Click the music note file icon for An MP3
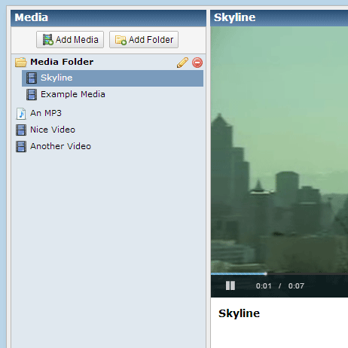348x348 pixels. pos(21,114)
